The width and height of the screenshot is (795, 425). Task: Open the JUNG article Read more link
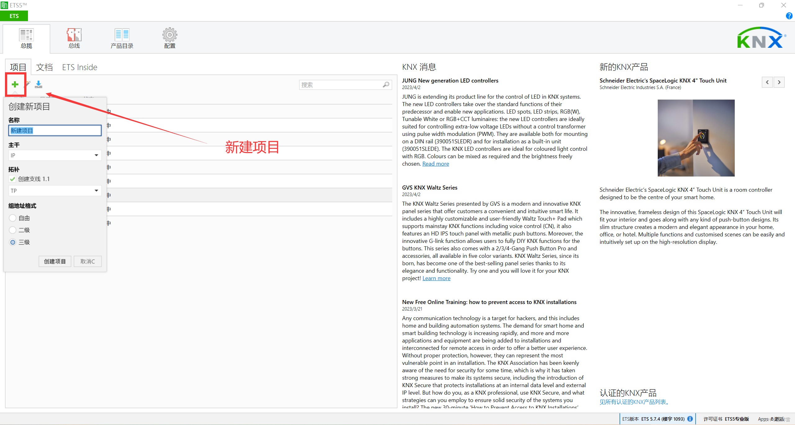click(x=435, y=164)
